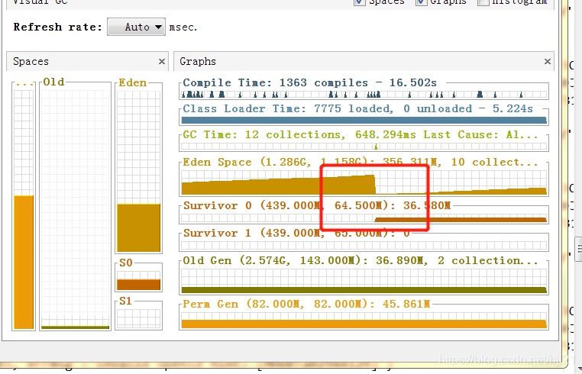Viewport: 582px width, 374px height.
Task: Click the 'Refresh rate:' label
Action: click(57, 27)
